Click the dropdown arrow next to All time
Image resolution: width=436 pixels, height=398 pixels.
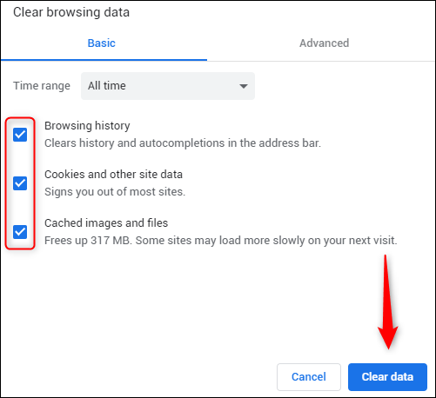click(x=244, y=86)
